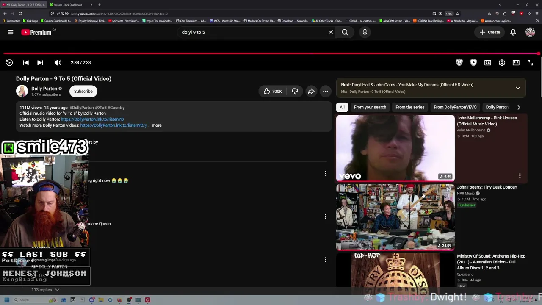Open Ministry Of Sound Anthems Hip-Hop title

(x=491, y=262)
